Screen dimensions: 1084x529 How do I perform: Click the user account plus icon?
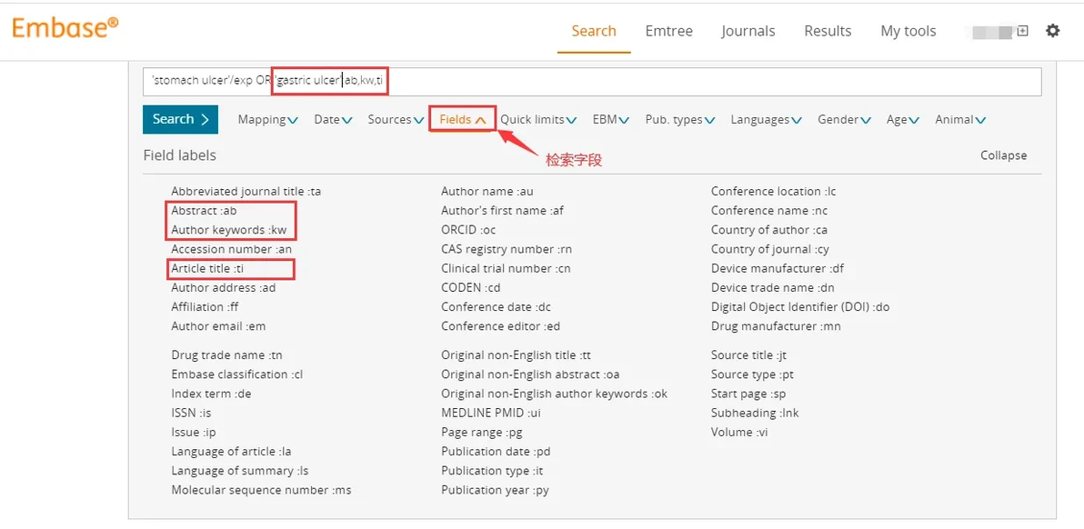pos(1022,31)
